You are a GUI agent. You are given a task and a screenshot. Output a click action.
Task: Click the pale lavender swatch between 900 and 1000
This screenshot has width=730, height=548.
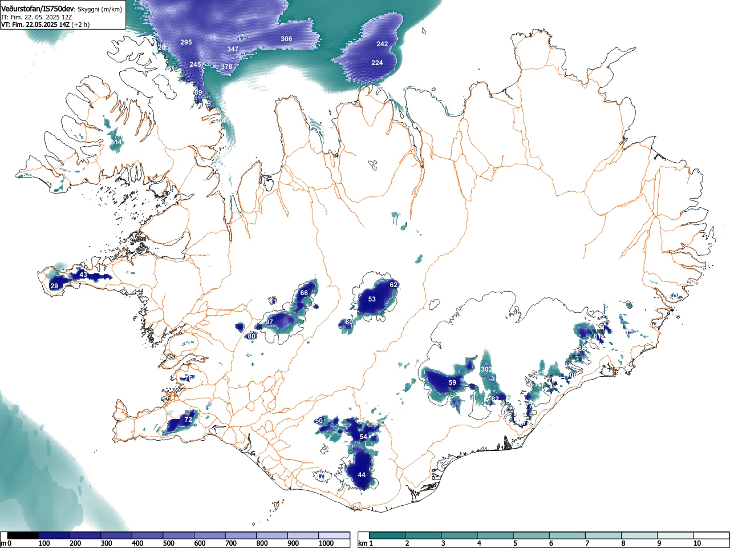click(x=303, y=536)
